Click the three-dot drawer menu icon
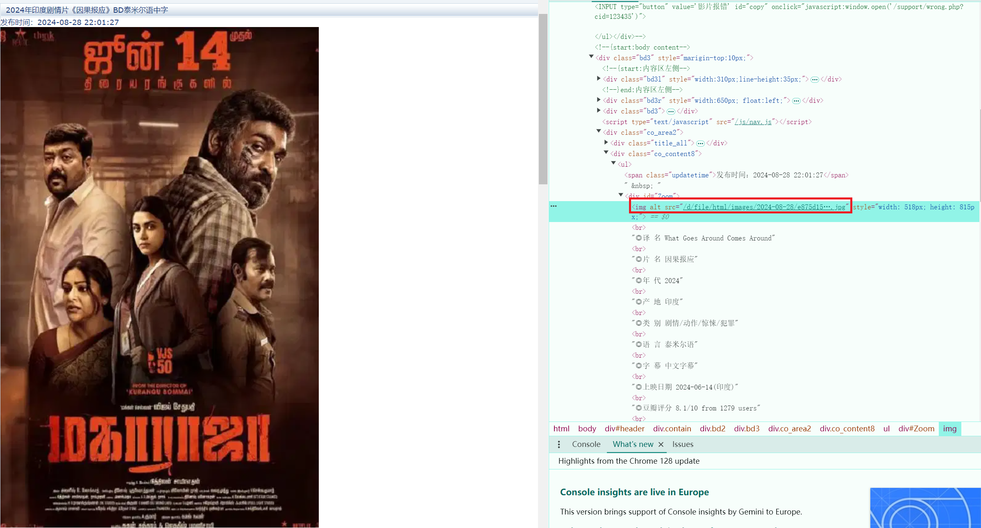 (x=559, y=444)
